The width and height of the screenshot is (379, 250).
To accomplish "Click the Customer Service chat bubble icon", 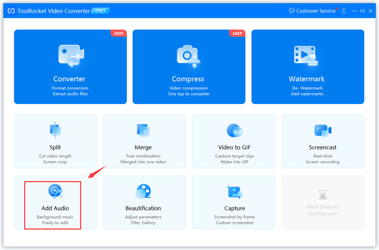I will [292, 11].
